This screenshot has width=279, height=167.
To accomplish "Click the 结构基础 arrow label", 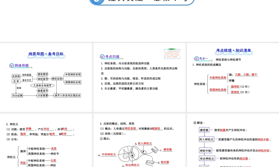I will (27, 75).
